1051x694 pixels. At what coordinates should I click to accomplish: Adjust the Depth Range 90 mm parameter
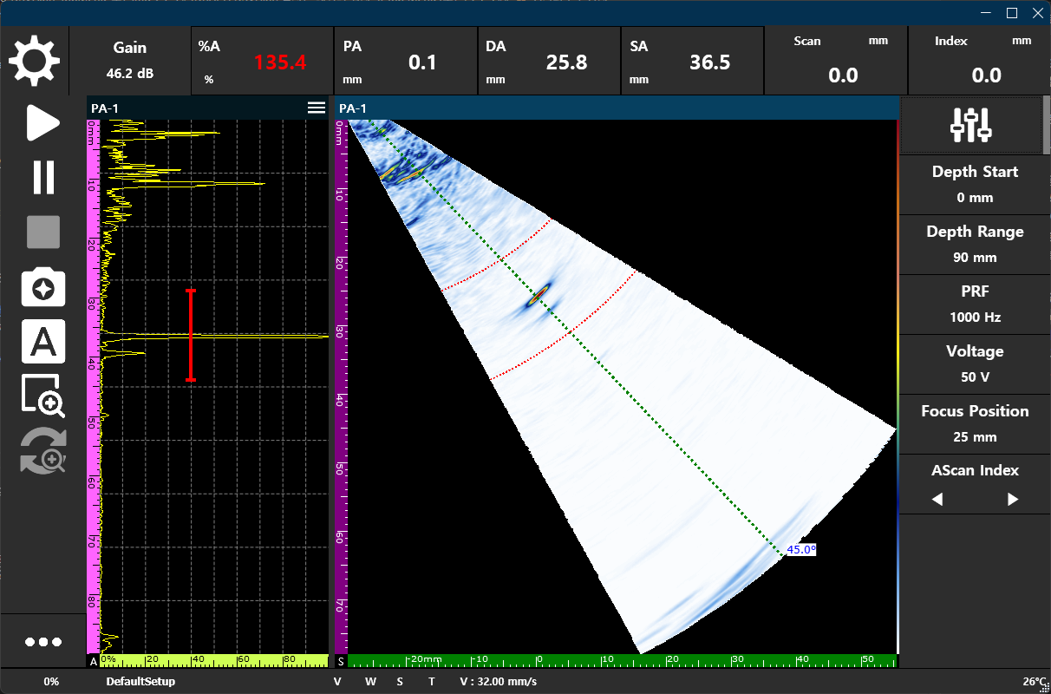[x=975, y=244]
